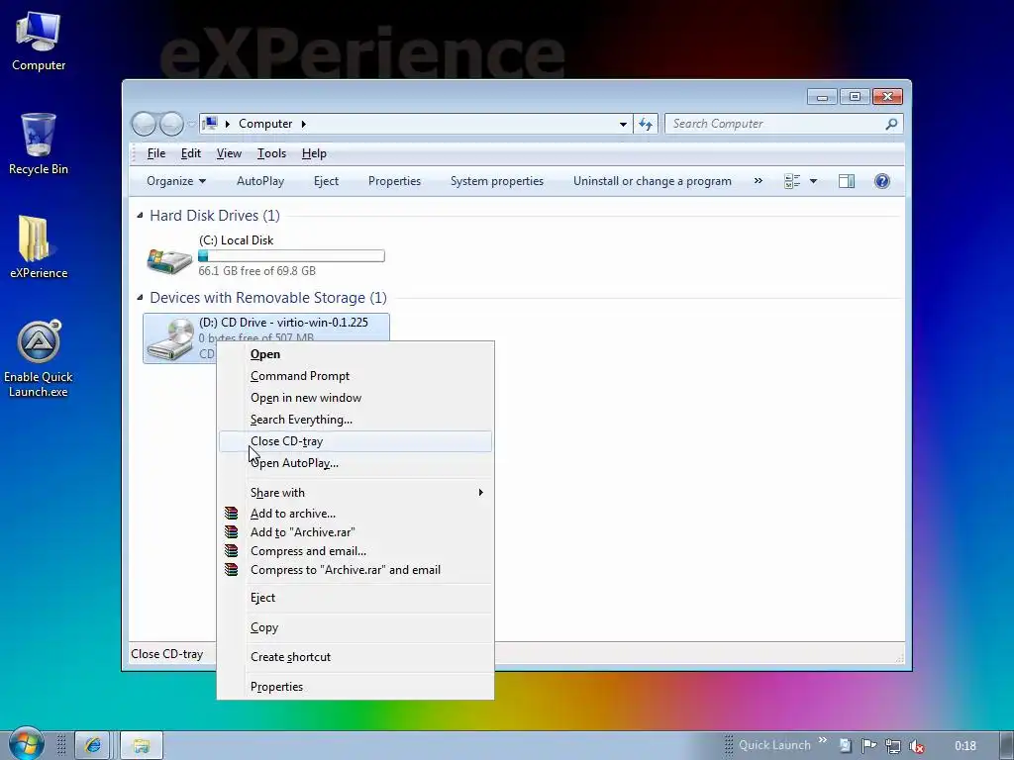Expand the view options dropdown arrow
Viewport: 1014px width, 760px height.
(x=813, y=181)
